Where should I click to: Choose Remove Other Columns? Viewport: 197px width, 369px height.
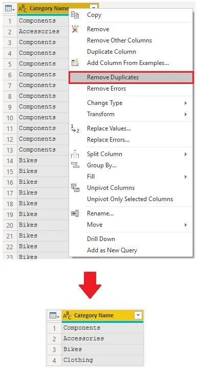click(119, 40)
